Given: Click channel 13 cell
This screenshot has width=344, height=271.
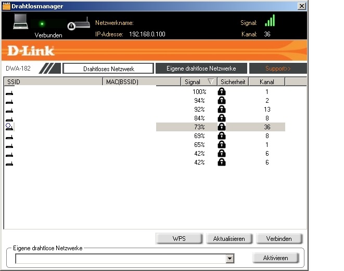Looking at the screenshot, I should pos(267,109).
